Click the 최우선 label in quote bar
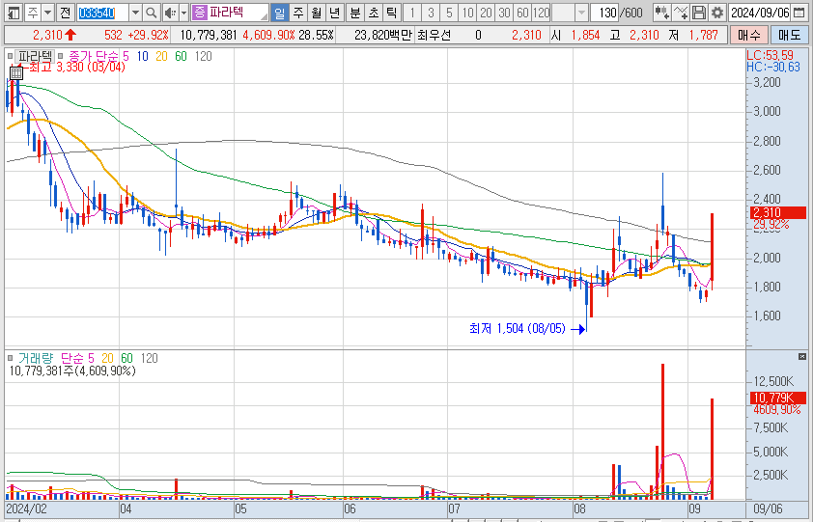This screenshot has height=522, width=813. (x=434, y=36)
